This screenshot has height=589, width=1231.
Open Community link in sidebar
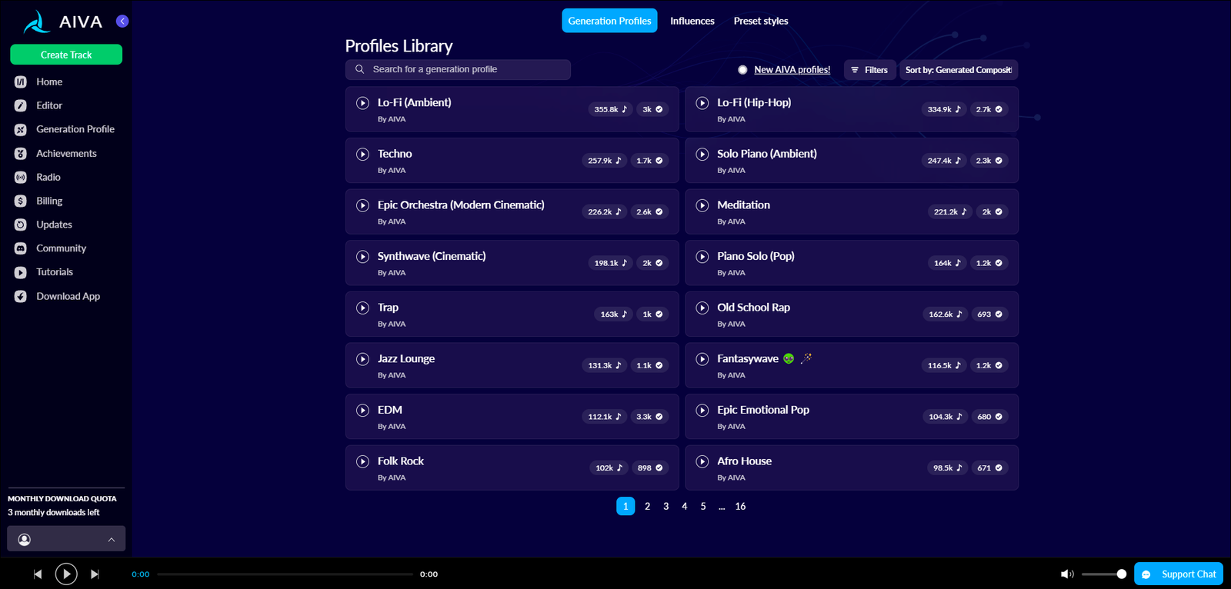point(61,248)
